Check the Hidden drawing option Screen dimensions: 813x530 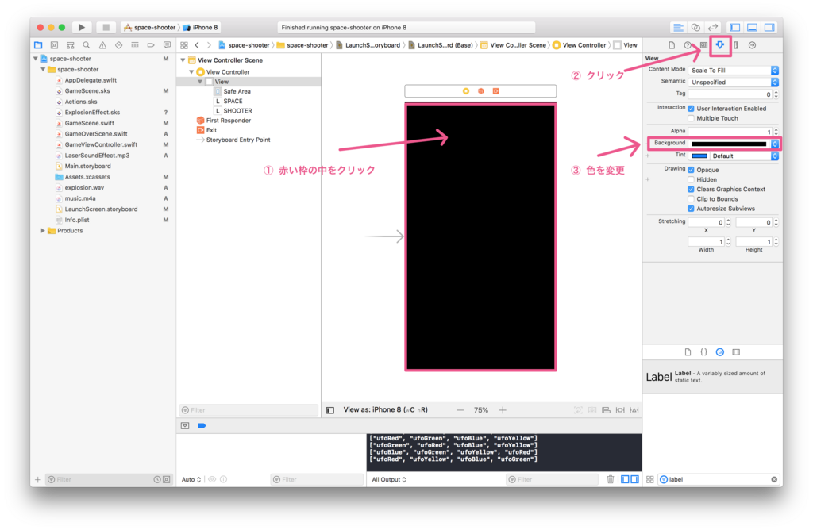[692, 179]
